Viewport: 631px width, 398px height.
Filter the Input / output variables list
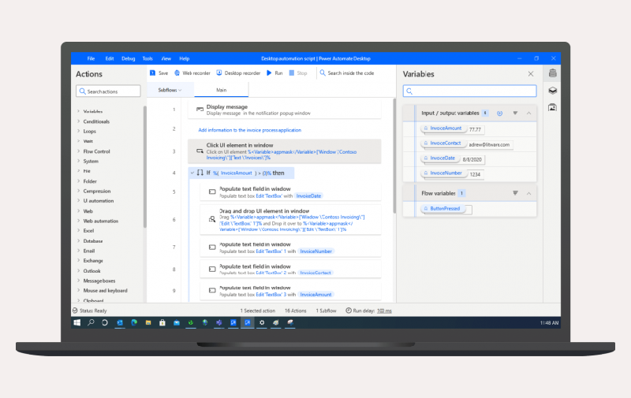point(515,113)
